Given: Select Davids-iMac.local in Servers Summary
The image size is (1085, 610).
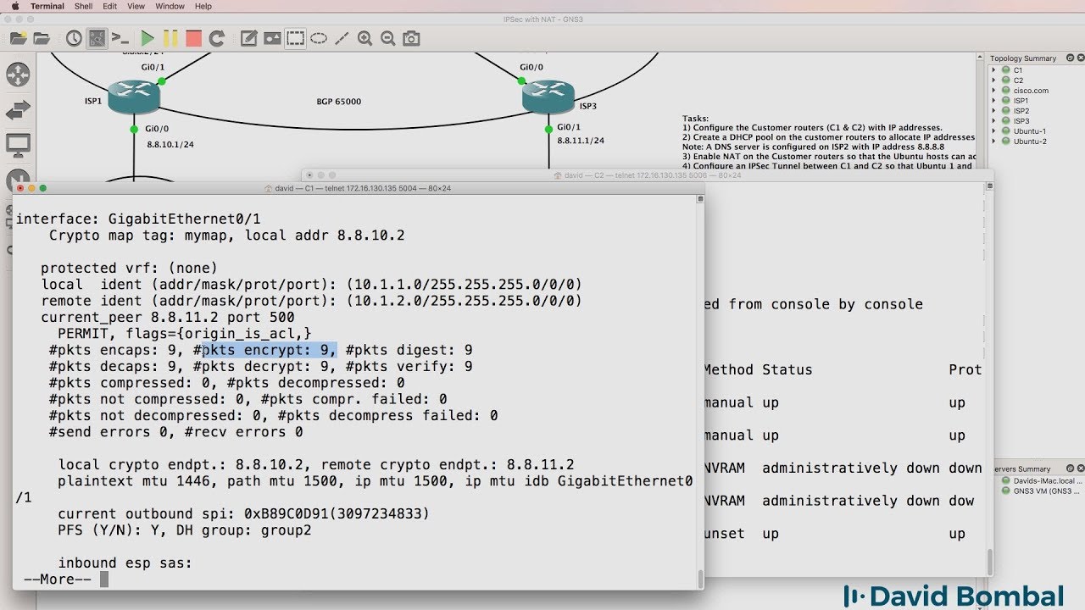Looking at the screenshot, I should 1043,480.
